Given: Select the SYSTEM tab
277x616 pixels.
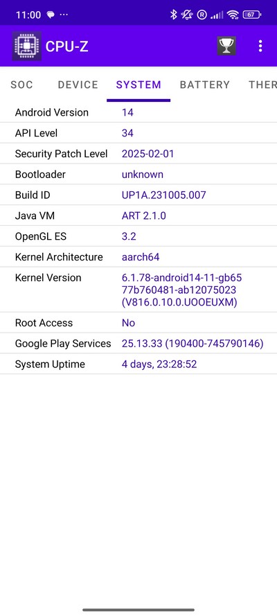Looking at the screenshot, I should pyautogui.click(x=138, y=85).
